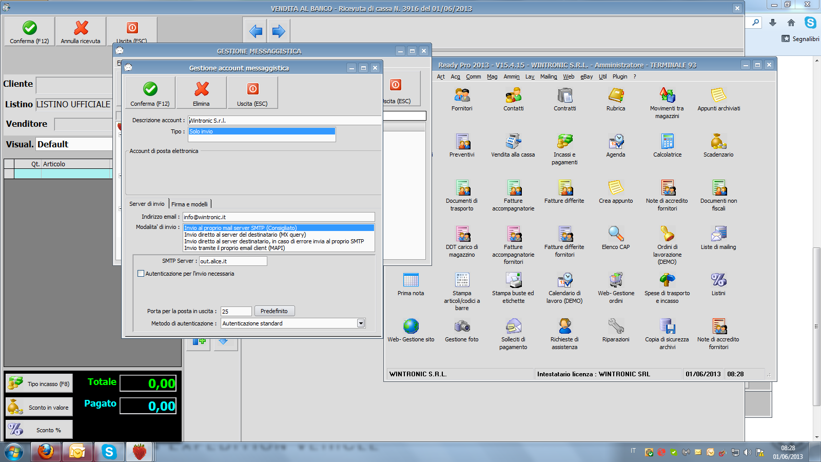This screenshot has height=462, width=821.
Task: Click the Windows Start button
Action: click(14, 452)
